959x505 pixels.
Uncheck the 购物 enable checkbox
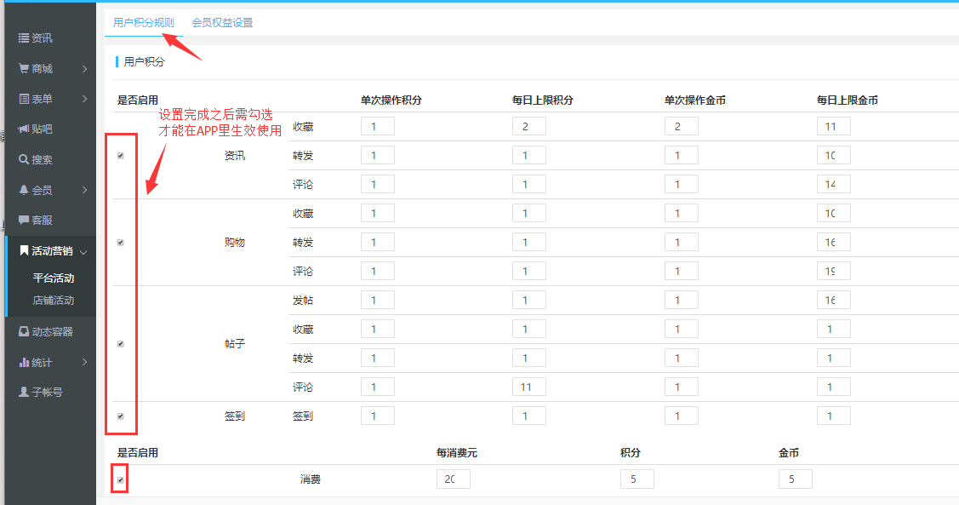point(121,243)
